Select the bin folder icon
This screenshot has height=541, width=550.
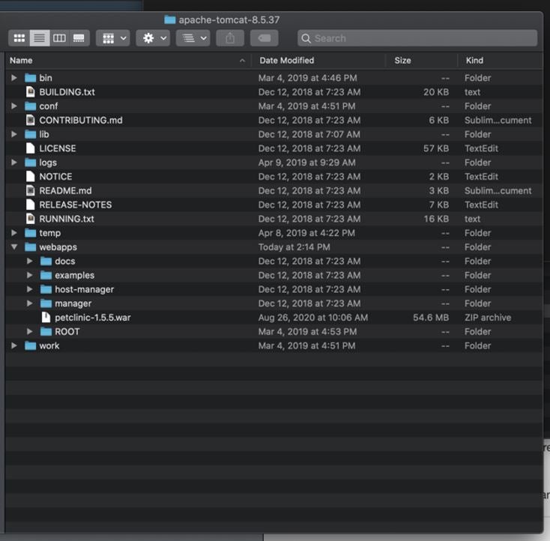[31, 78]
